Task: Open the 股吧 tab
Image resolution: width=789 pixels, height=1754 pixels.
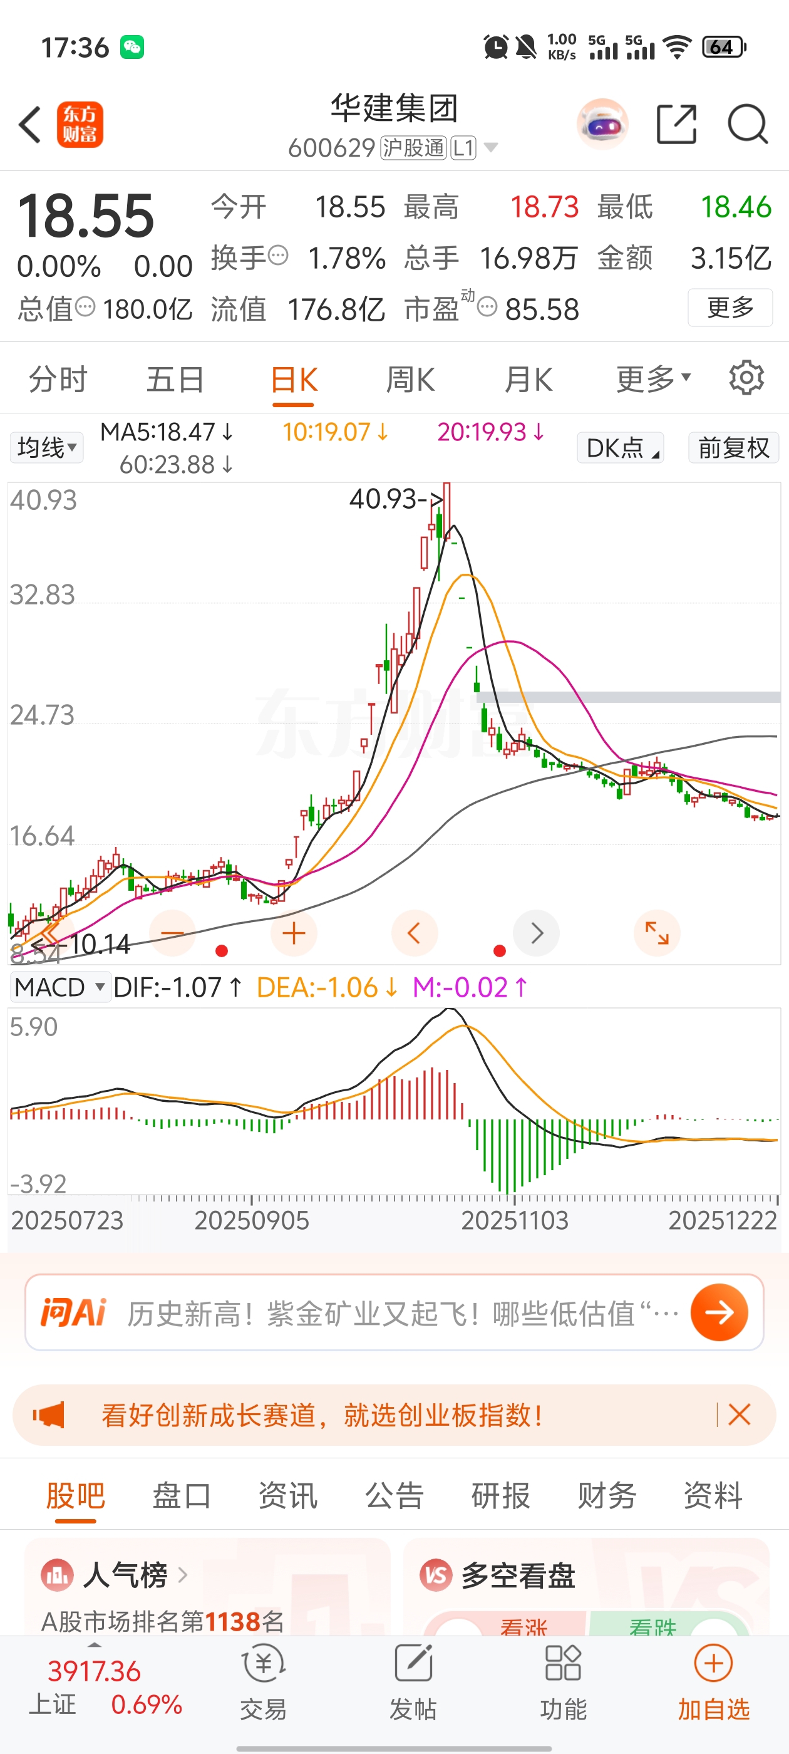Action: [76, 1495]
